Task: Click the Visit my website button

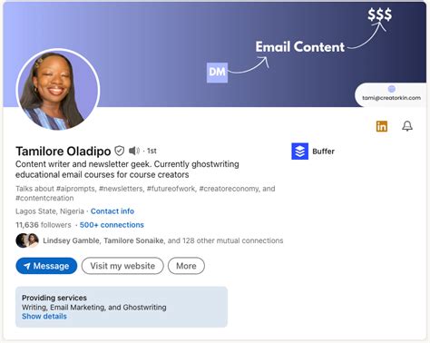Action: [122, 266]
